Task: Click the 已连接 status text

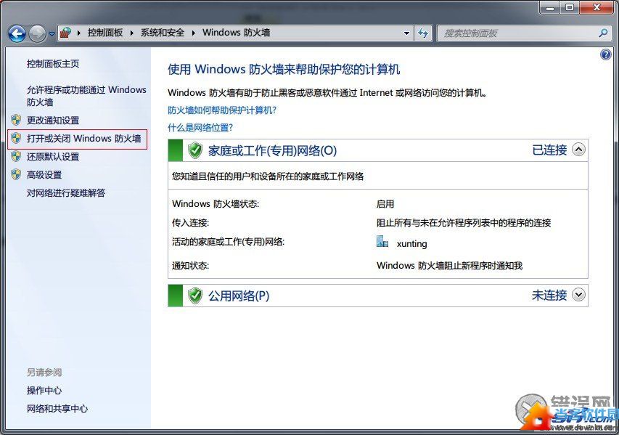Action: tap(549, 150)
